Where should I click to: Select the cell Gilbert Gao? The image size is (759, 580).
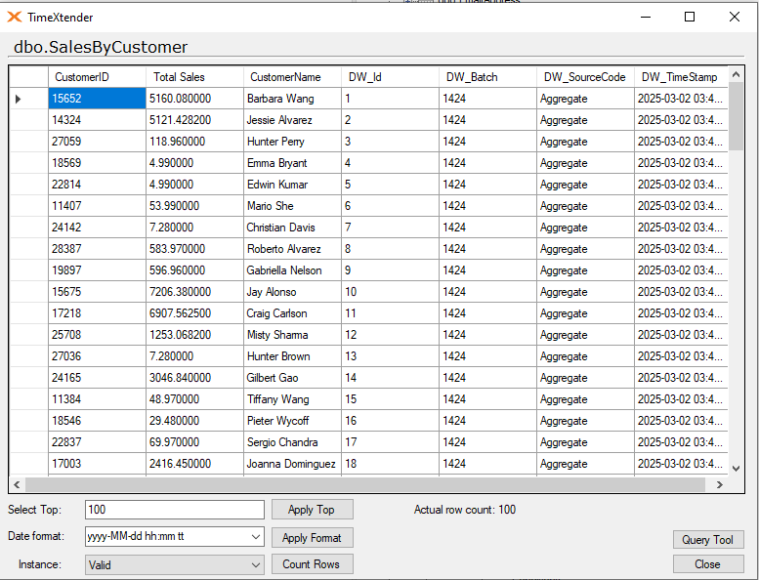pos(292,377)
